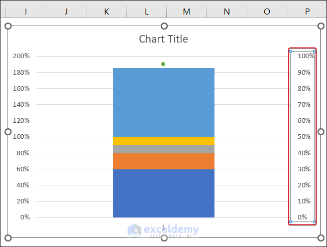Click the 200% label on primary axis
Image resolution: width=327 pixels, height=247 pixels.
[x=22, y=56]
